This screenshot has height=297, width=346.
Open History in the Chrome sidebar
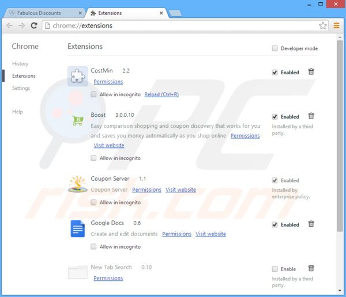coord(20,64)
